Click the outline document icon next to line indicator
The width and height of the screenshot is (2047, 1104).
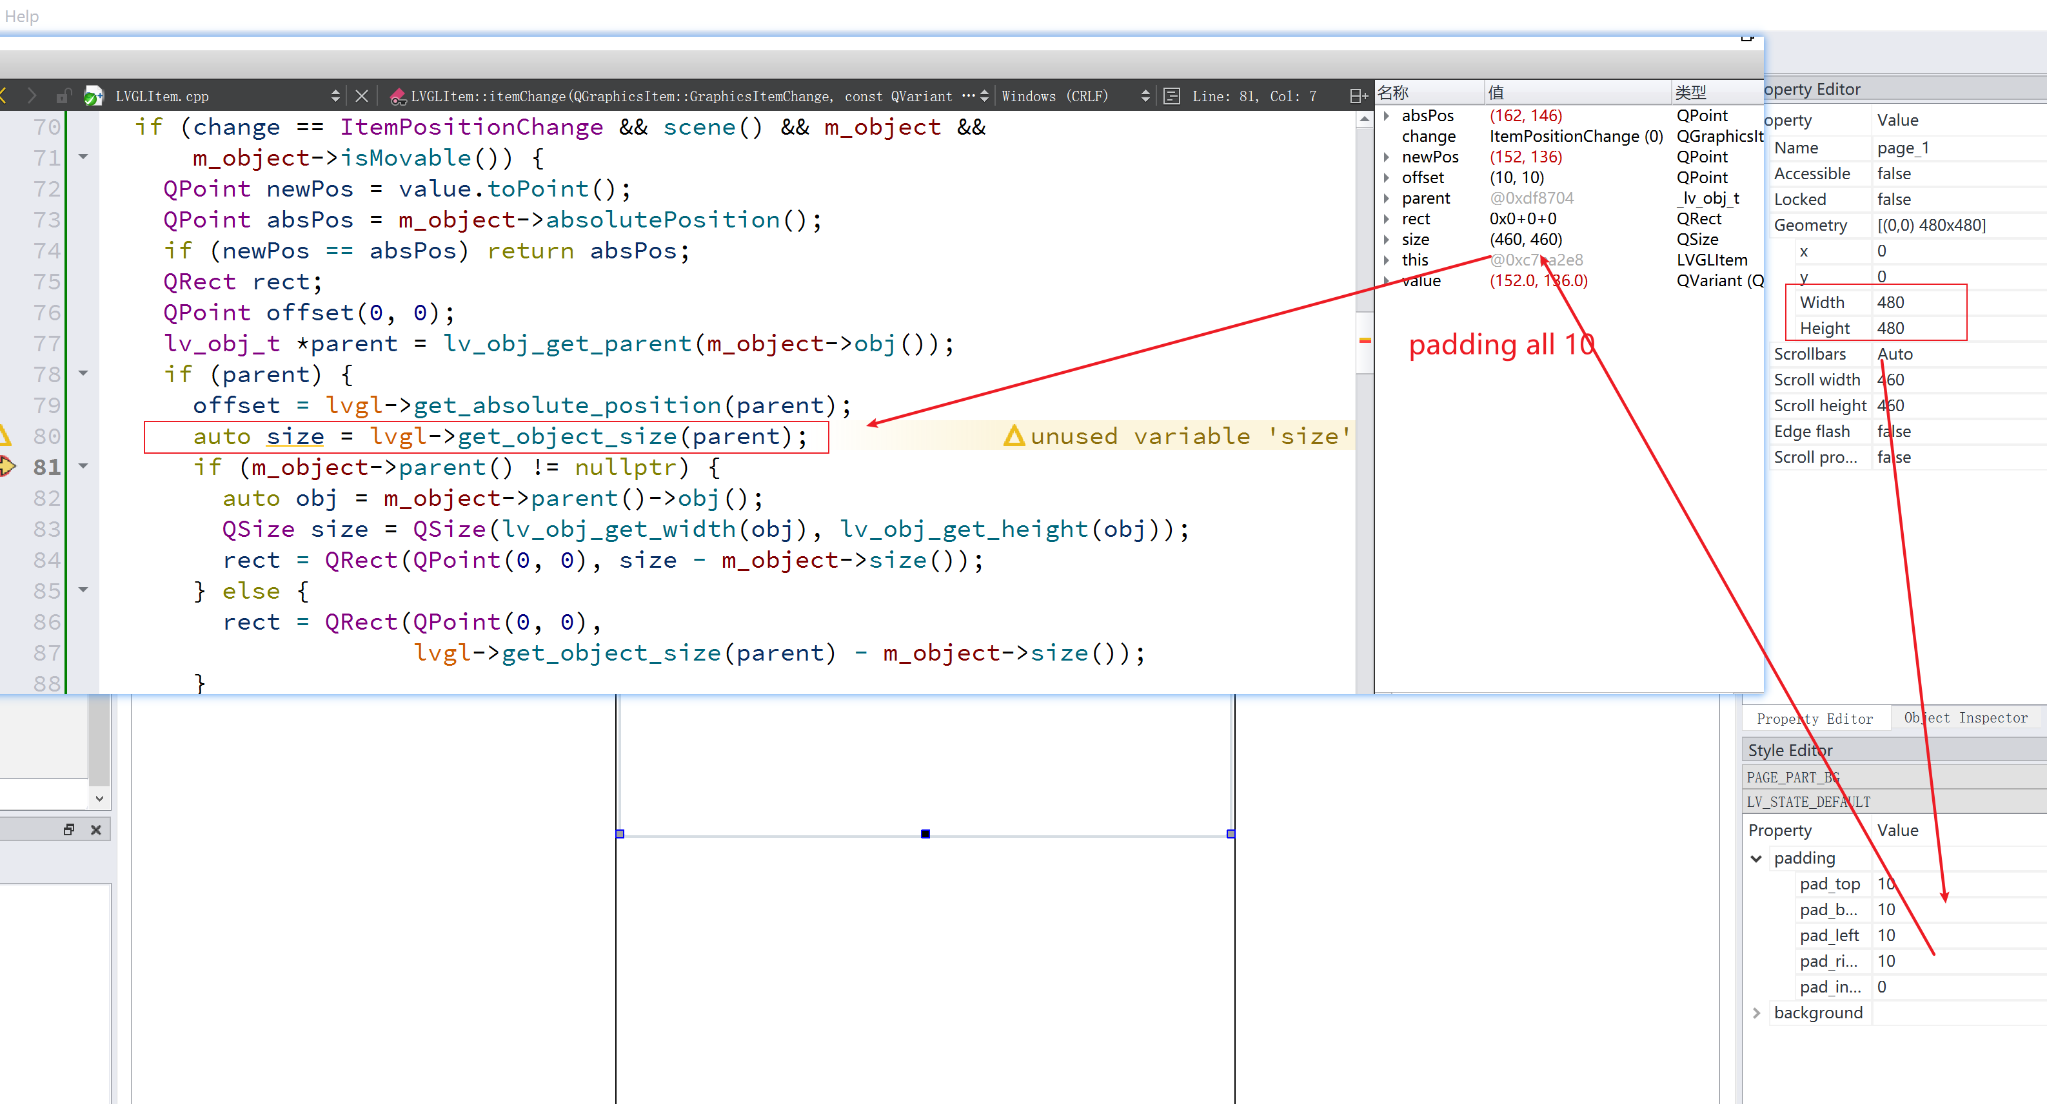1171,95
